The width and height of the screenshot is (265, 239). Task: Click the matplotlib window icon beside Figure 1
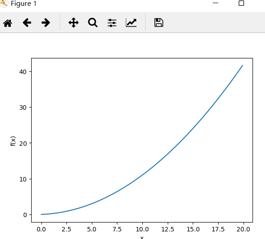click(4, 4)
